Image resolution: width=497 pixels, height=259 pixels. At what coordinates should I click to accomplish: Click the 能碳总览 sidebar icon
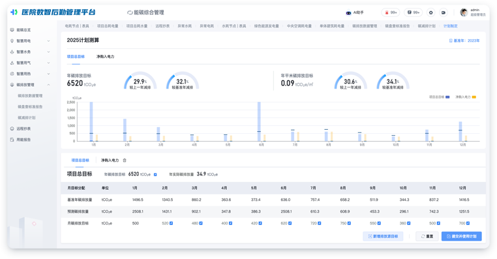[x=12, y=30]
